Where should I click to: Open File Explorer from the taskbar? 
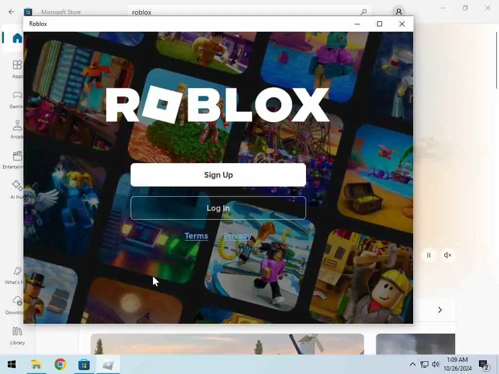(x=36, y=364)
